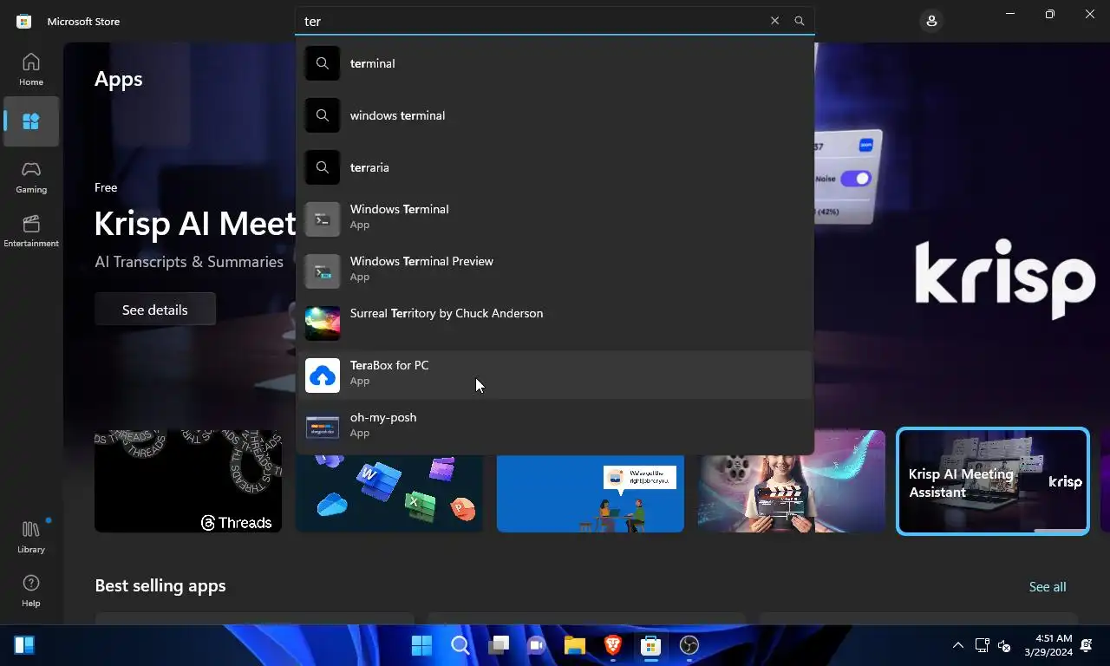Open the TeraBox for PC result
This screenshot has height=666, width=1110.
(x=554, y=375)
